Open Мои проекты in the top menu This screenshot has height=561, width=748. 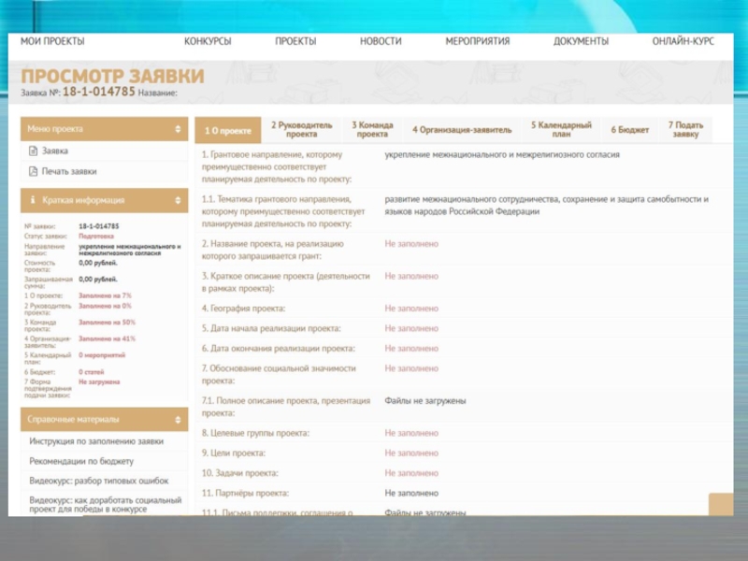click(x=52, y=41)
